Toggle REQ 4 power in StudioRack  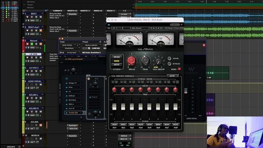point(67,104)
